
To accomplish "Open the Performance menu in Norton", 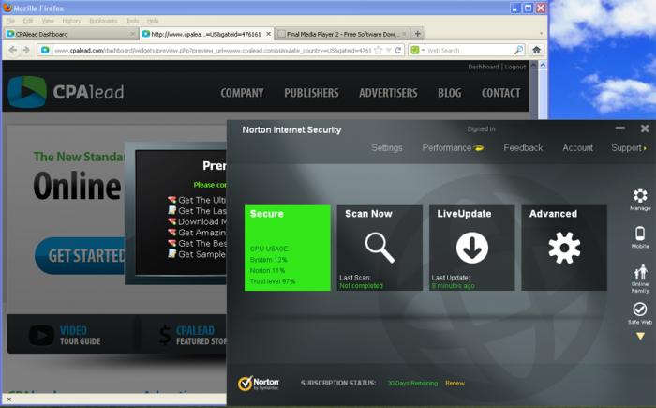I will (x=453, y=148).
